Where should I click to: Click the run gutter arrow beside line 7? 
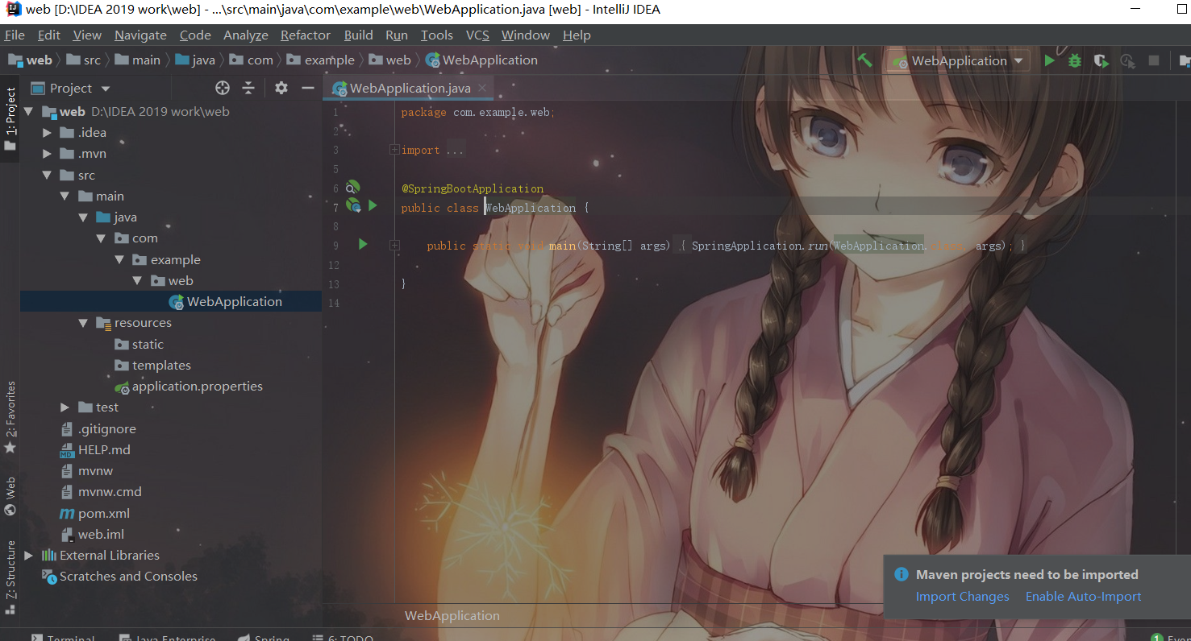point(373,206)
